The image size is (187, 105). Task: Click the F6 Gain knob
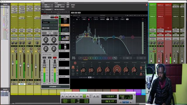click(x=99, y=70)
